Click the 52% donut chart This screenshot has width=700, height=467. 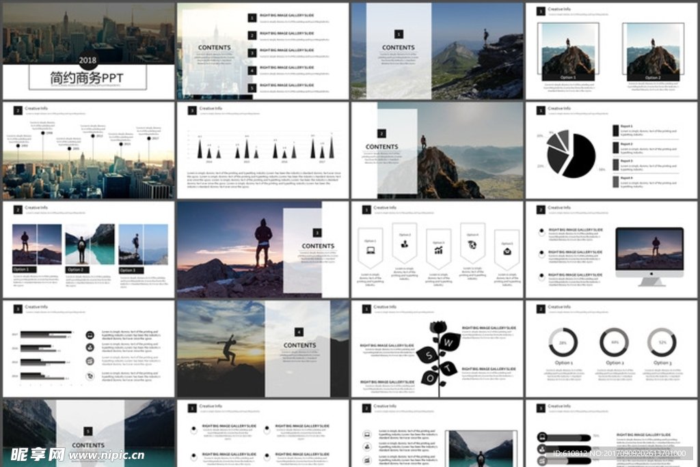(662, 343)
